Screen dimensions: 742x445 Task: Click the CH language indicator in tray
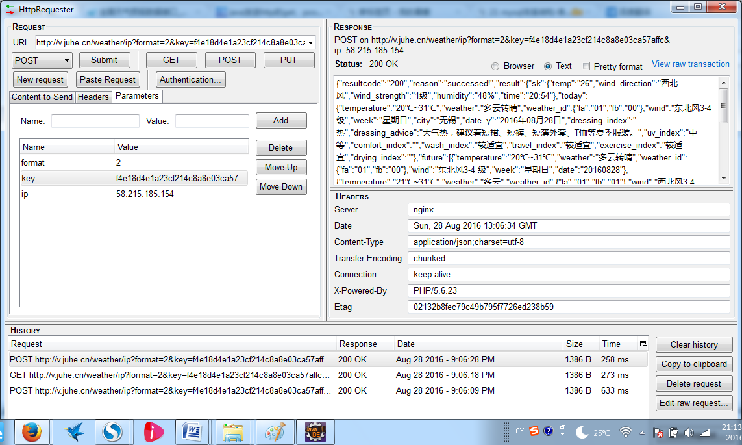(x=519, y=431)
